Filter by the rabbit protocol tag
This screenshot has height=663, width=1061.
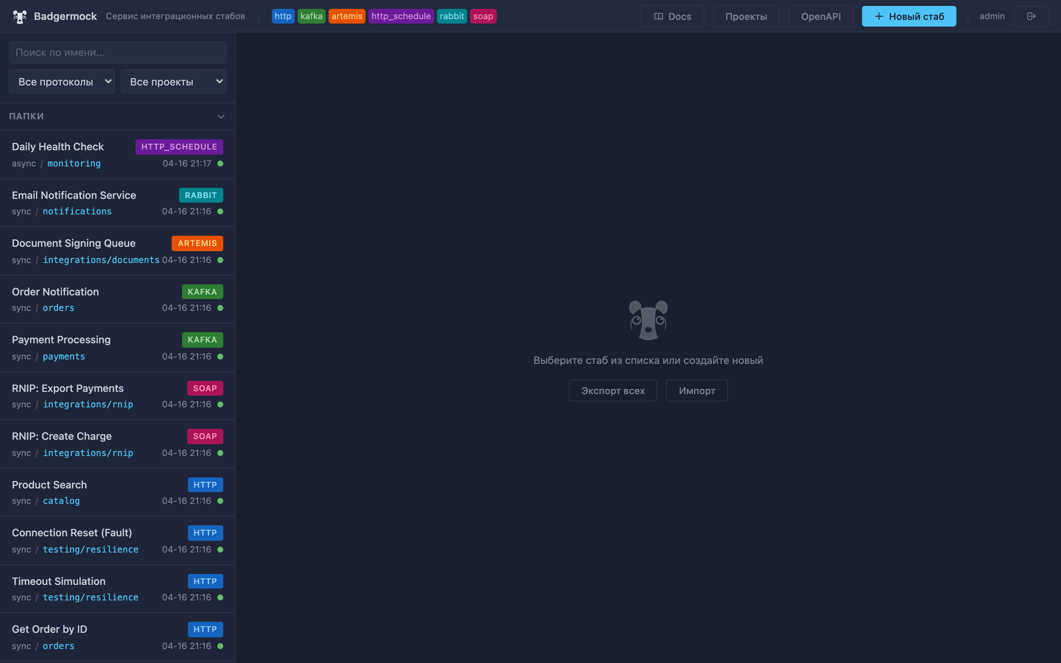tap(452, 16)
